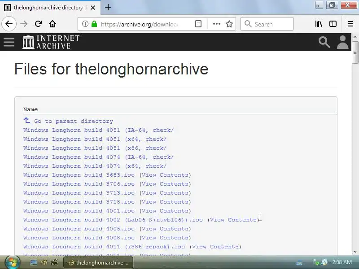The image size is (359, 269).
Task: Focus the browser Search box
Action: tap(267, 24)
